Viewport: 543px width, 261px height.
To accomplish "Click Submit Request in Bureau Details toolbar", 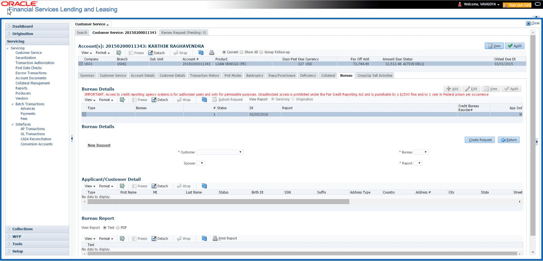I will [x=228, y=100].
